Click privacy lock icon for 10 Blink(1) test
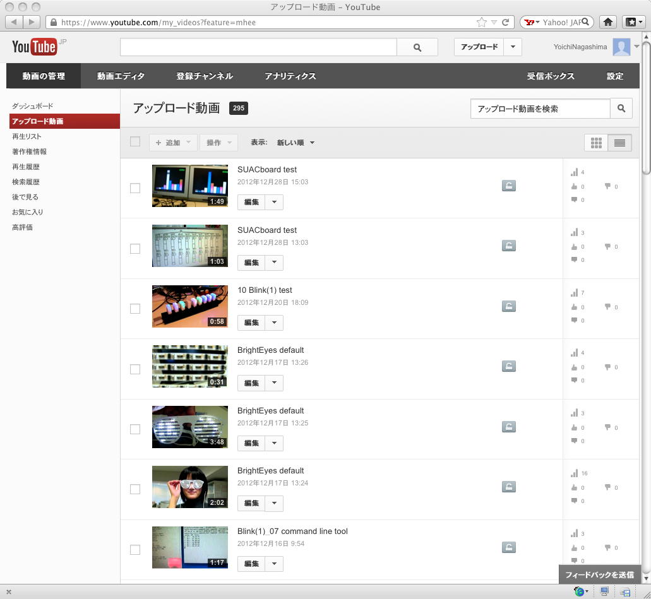 click(508, 306)
